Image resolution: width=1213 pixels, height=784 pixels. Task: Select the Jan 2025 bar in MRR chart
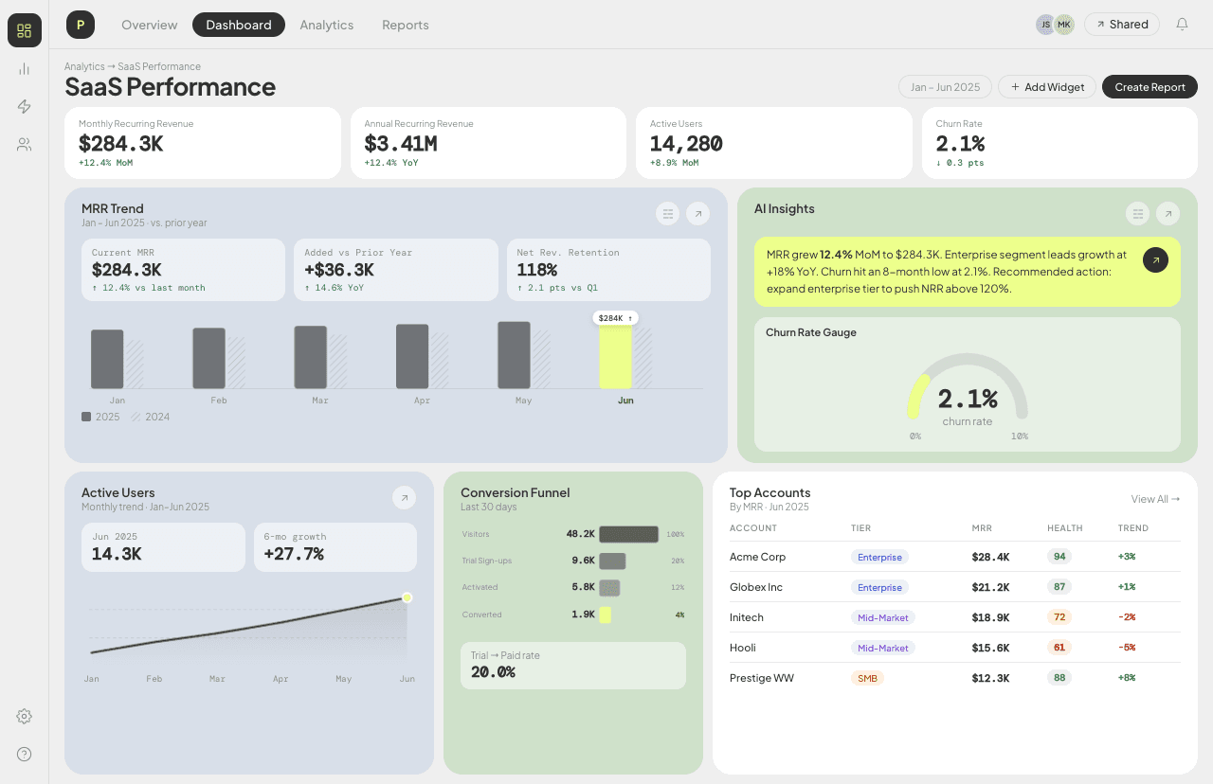coord(107,359)
